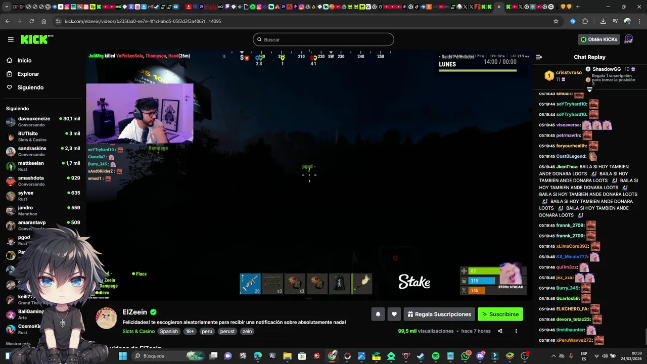Expand the gift leaderboard handle

click(589, 89)
